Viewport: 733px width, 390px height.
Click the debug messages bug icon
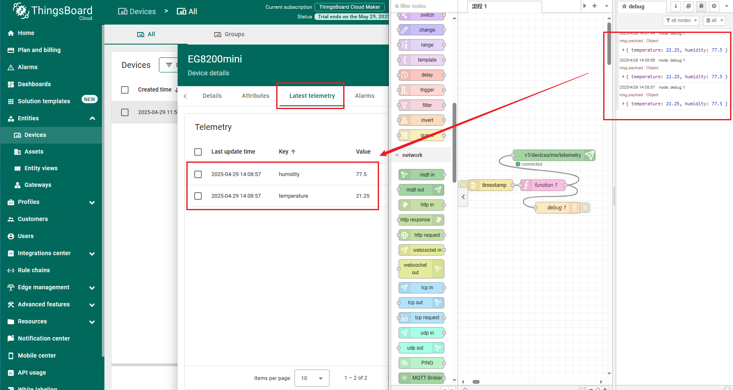tap(701, 6)
